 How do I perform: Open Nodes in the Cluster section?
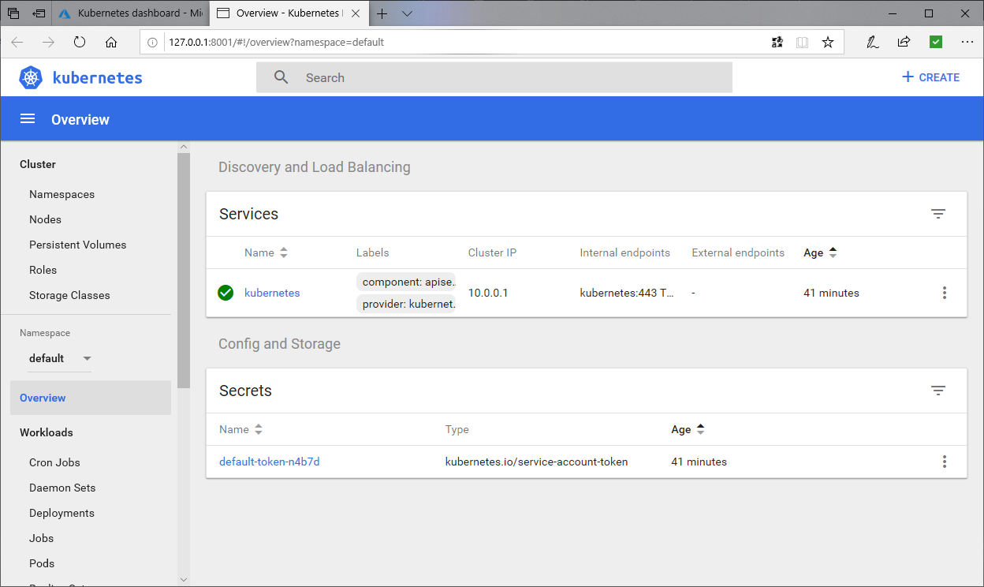click(x=45, y=219)
